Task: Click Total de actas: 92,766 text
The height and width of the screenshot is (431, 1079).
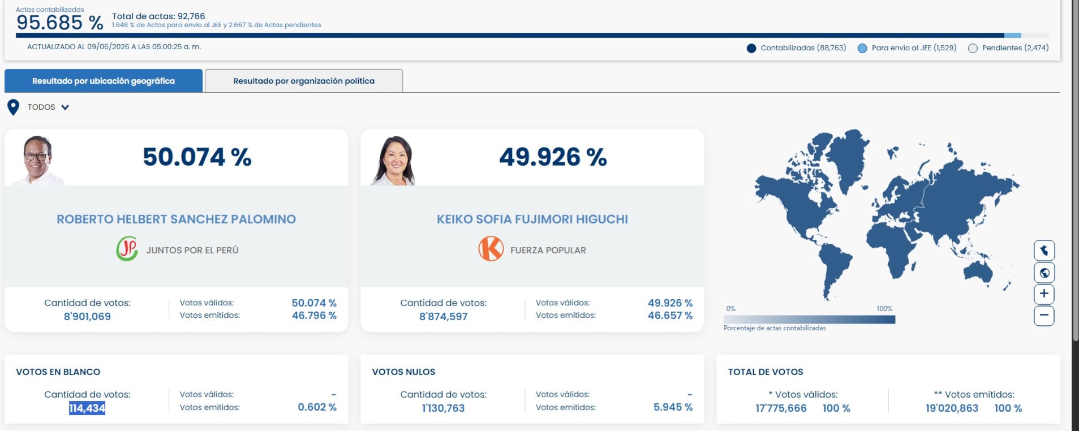Action: 158,16
